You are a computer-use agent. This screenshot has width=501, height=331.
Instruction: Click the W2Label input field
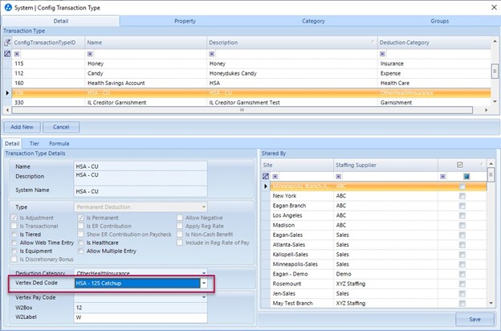pos(141,317)
